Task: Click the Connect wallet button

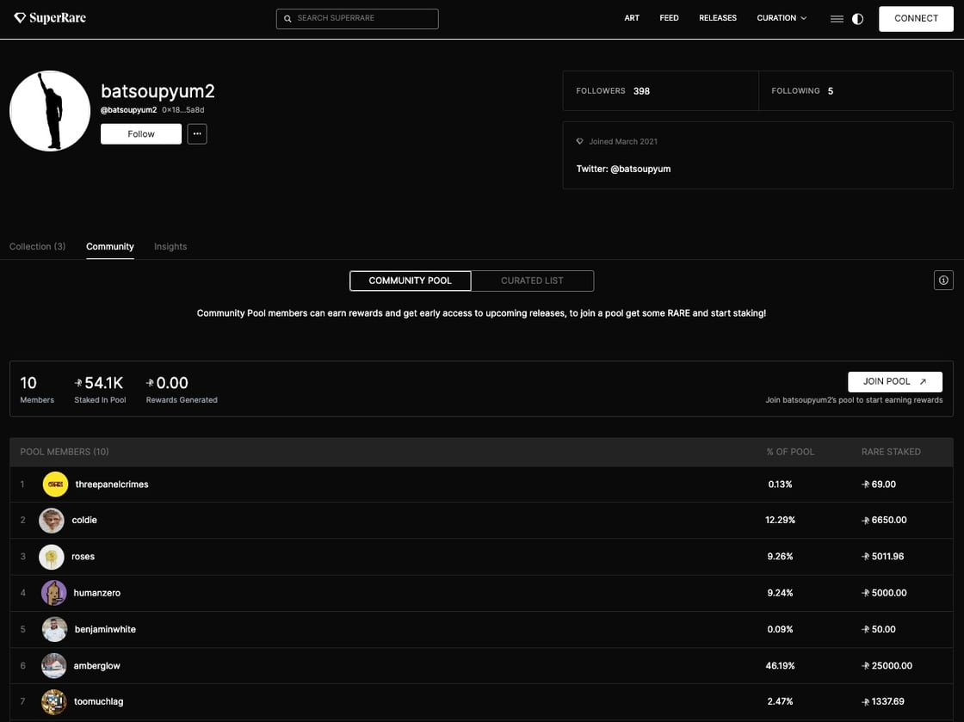Action: pos(916,19)
